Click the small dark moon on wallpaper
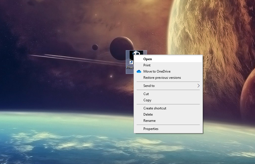 [95, 47]
